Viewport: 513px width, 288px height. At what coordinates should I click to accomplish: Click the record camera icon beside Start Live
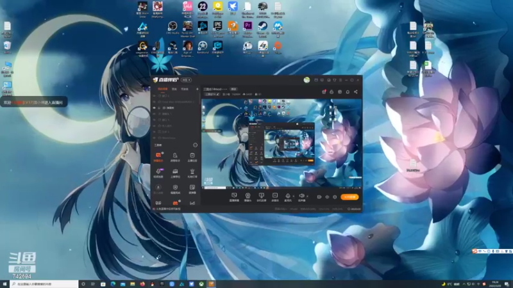[319, 197]
